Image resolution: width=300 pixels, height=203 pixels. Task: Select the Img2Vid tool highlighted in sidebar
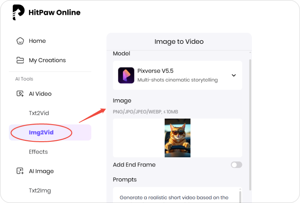coord(41,132)
